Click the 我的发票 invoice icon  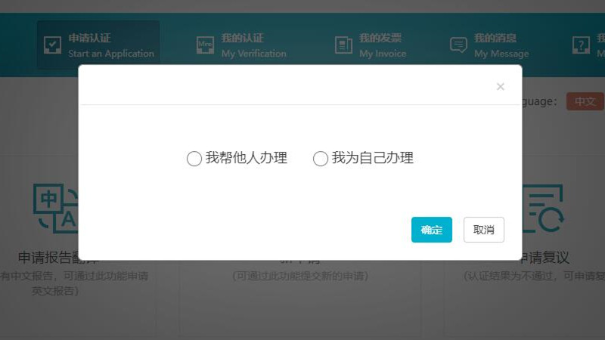(343, 45)
